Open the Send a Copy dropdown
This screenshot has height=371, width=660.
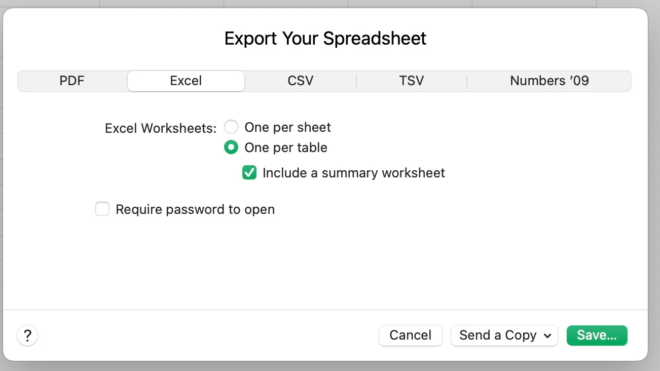[504, 335]
